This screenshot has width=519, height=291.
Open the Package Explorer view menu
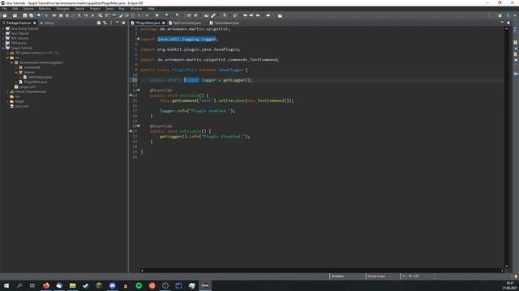pyautogui.click(x=111, y=23)
